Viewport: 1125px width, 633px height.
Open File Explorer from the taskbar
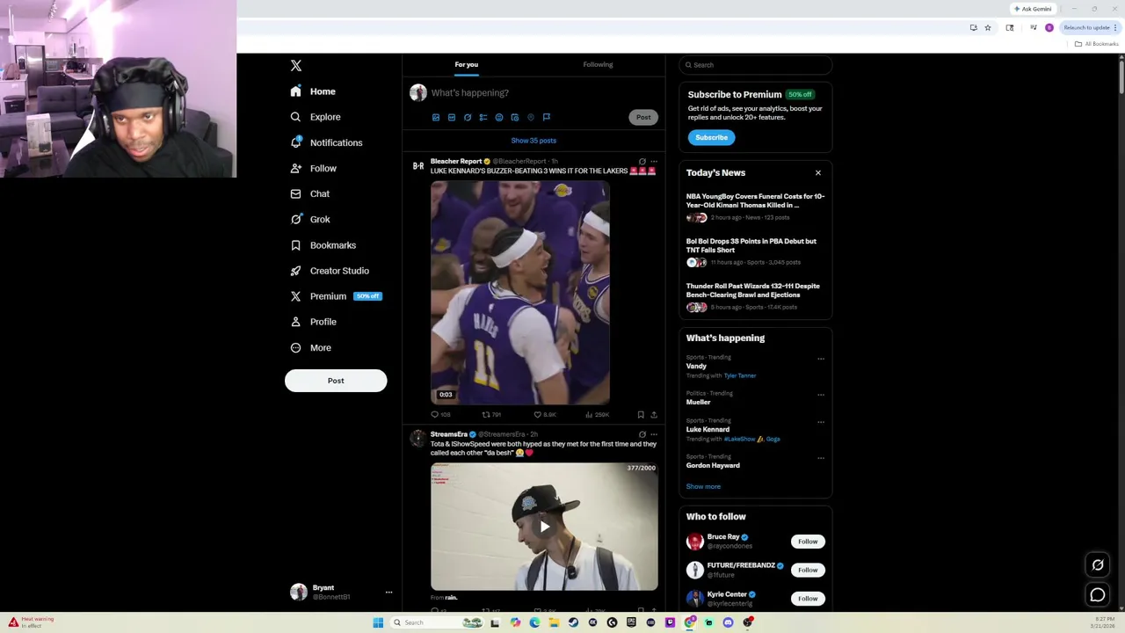(554, 622)
